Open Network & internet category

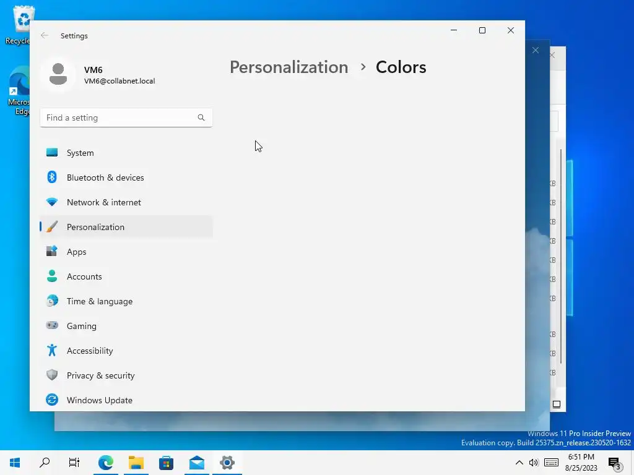point(126,202)
